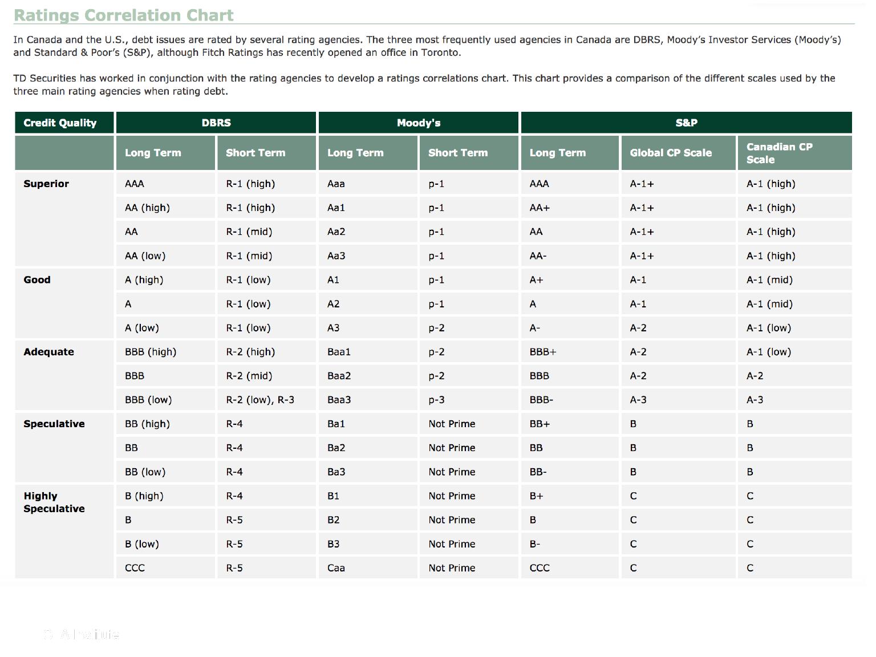Select the 'A (high)' DBRS rating cell
The image size is (876, 657).
(x=165, y=279)
